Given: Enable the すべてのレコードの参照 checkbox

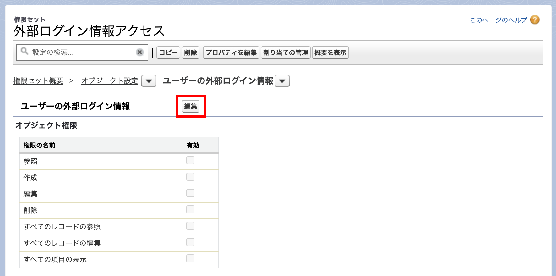Looking at the screenshot, I should (x=190, y=226).
